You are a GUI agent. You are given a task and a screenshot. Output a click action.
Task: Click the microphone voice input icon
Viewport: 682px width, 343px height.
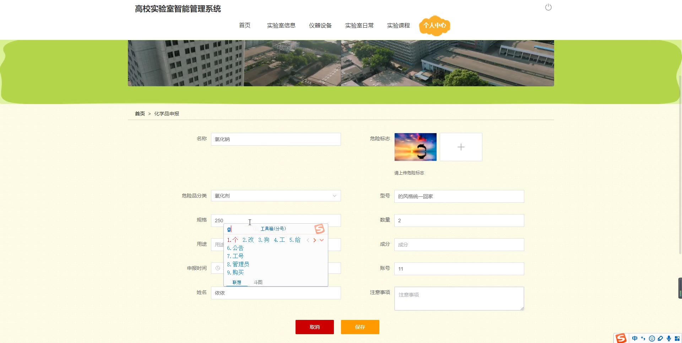point(669,338)
